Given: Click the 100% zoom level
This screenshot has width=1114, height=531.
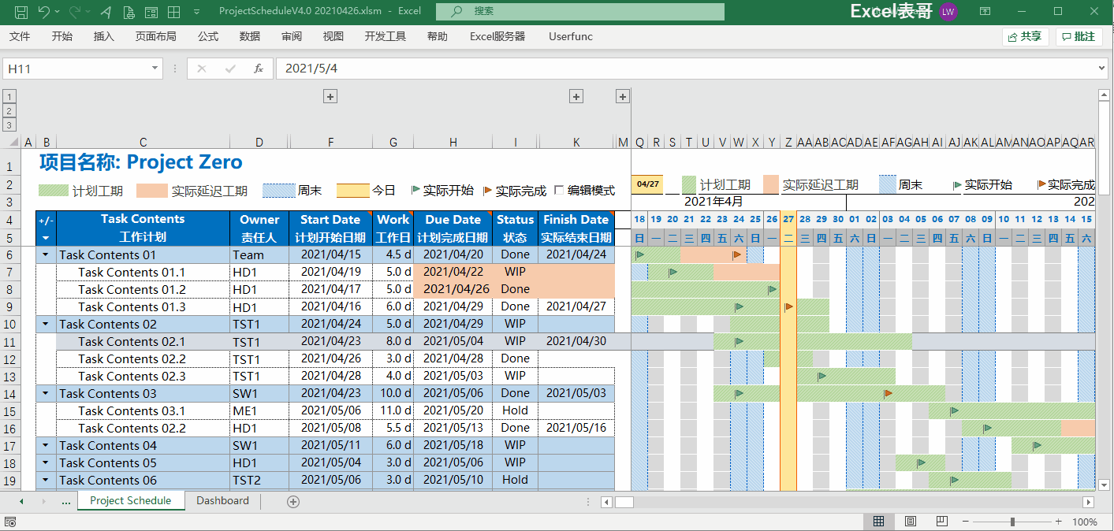Looking at the screenshot, I should [x=1085, y=522].
